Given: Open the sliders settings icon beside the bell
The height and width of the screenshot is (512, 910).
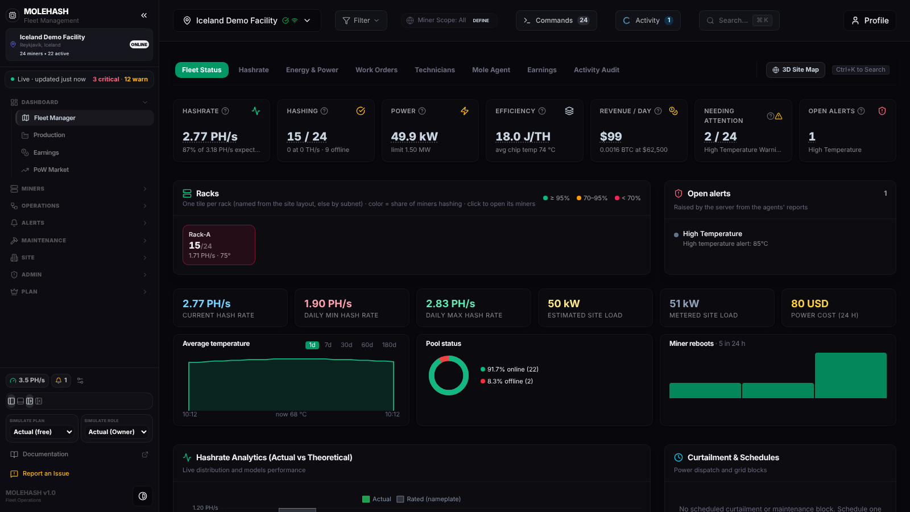Looking at the screenshot, I should tap(80, 381).
